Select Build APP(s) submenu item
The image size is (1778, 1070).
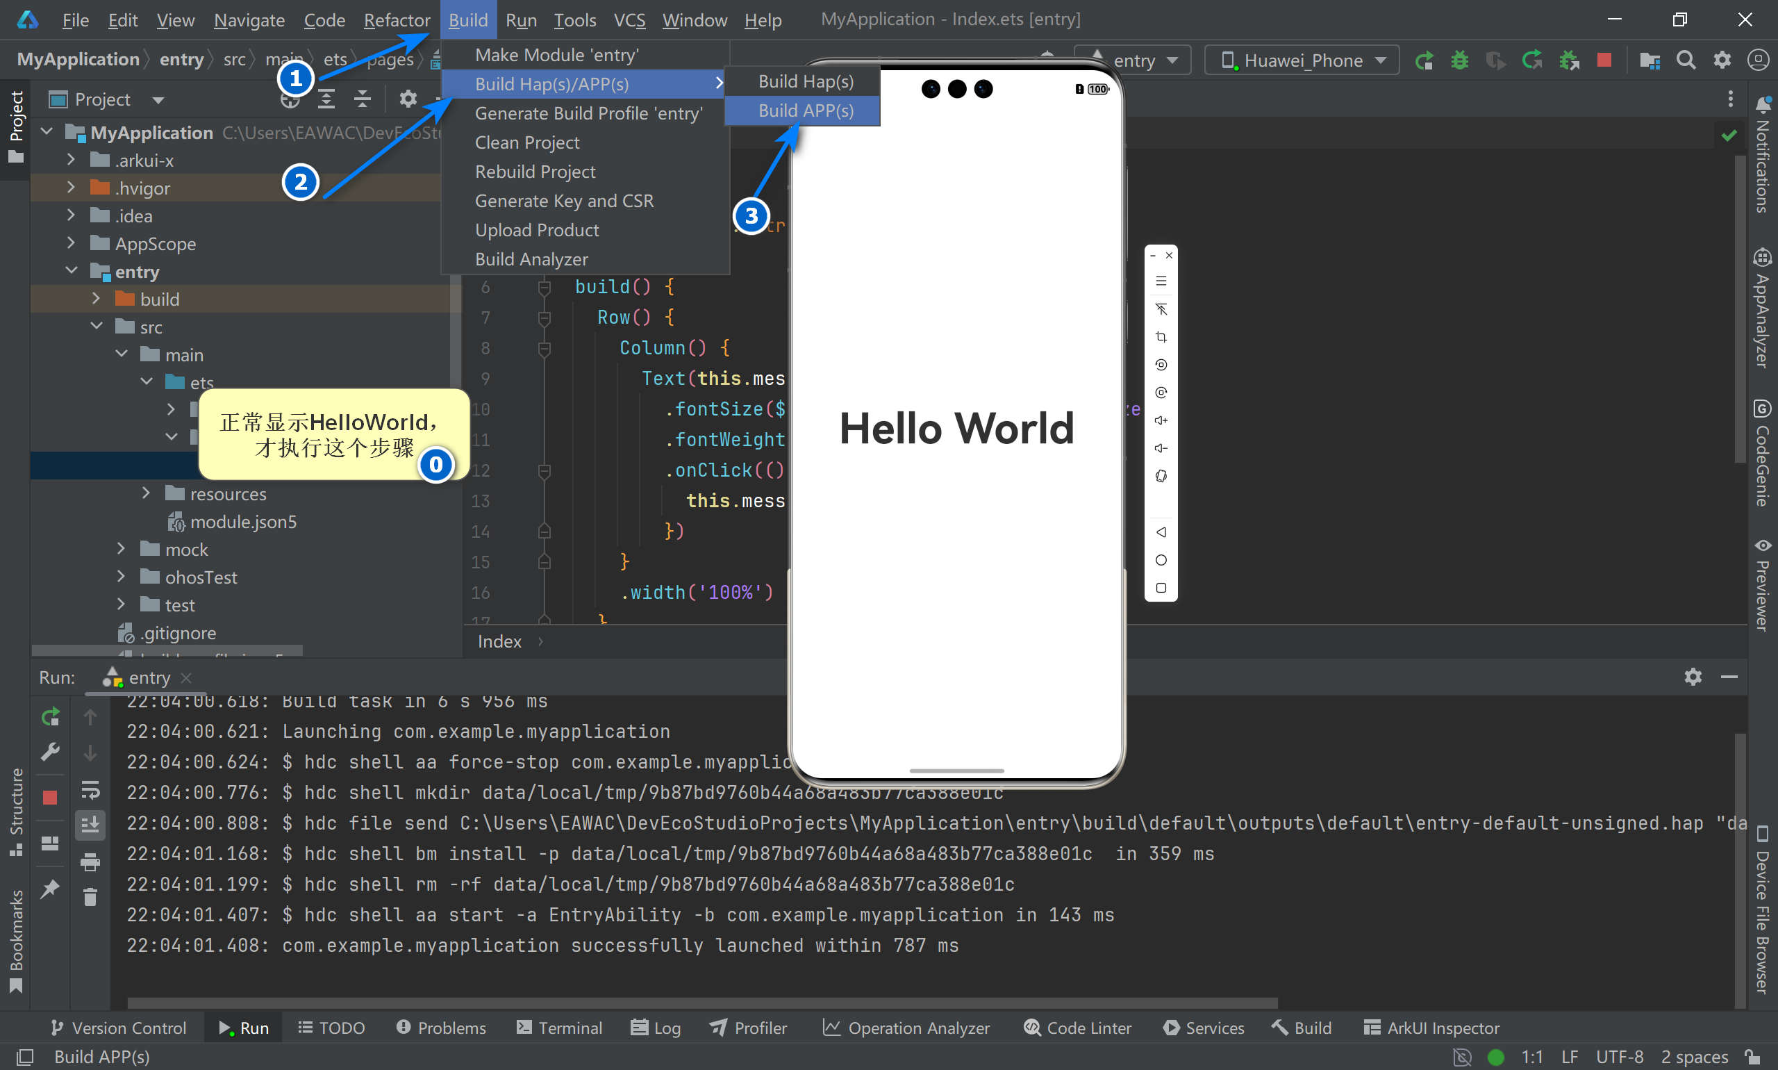805,111
